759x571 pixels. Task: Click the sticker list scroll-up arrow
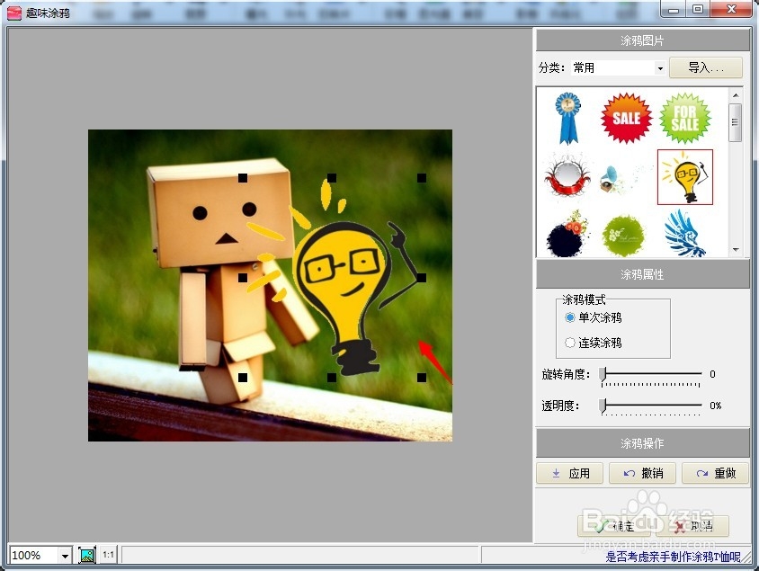(736, 95)
